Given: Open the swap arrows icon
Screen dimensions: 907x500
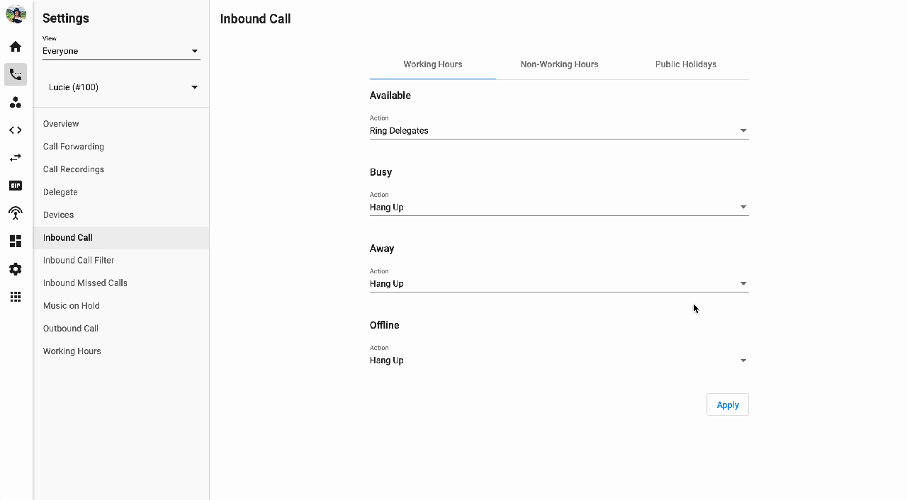Looking at the screenshot, I should point(16,158).
